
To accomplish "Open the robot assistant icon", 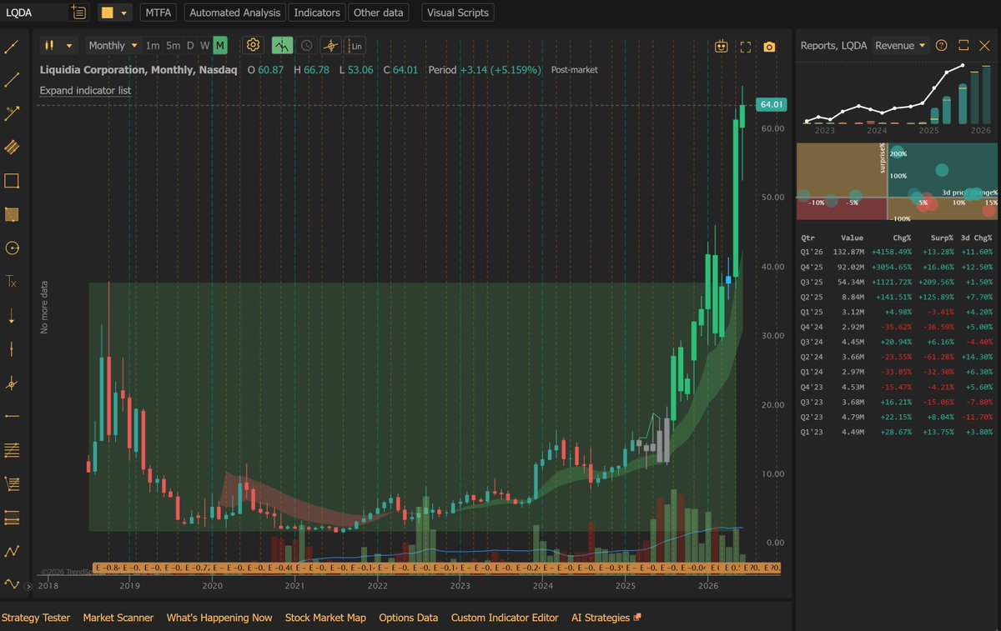I will (722, 47).
